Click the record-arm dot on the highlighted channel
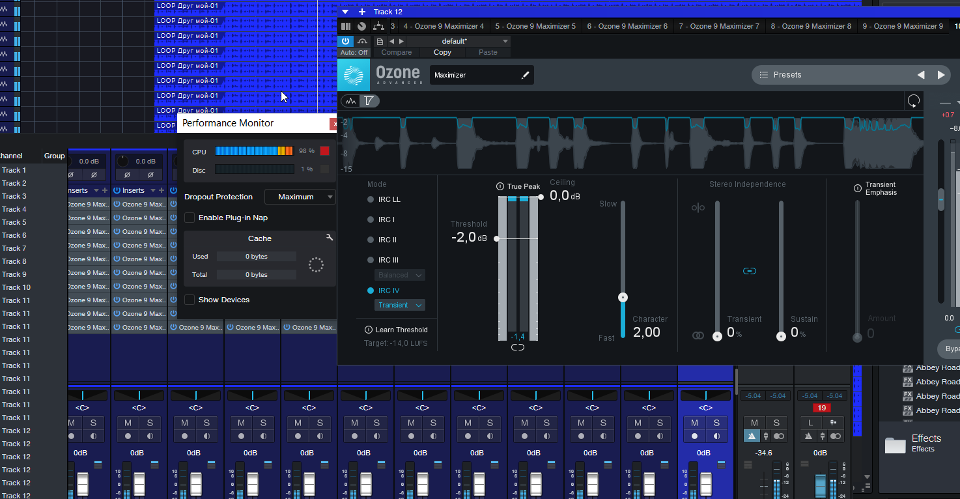Screen dimensions: 960x499 click(694, 436)
